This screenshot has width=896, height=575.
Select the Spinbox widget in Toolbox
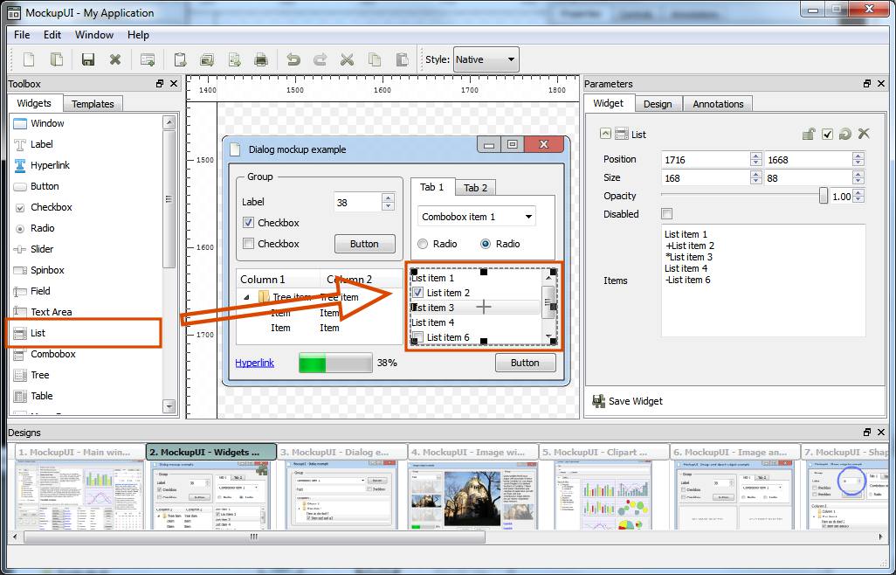[38, 270]
